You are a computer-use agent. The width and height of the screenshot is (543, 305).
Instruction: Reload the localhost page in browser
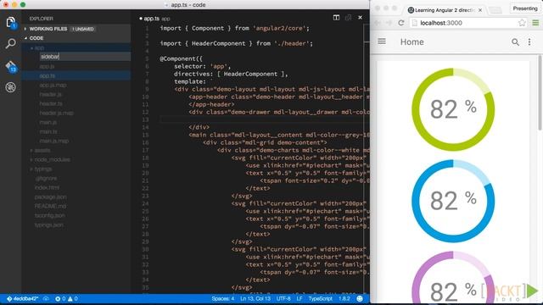[x=401, y=23]
